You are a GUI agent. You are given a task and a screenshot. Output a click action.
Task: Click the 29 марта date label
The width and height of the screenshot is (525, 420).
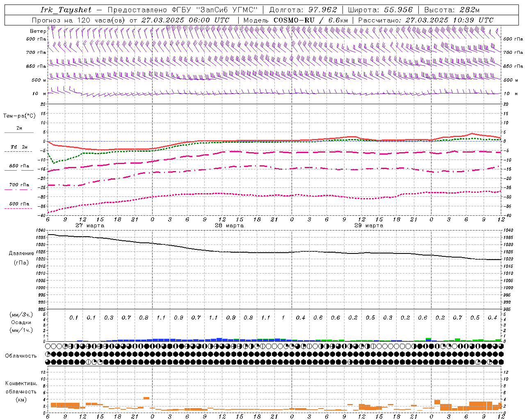369,226
